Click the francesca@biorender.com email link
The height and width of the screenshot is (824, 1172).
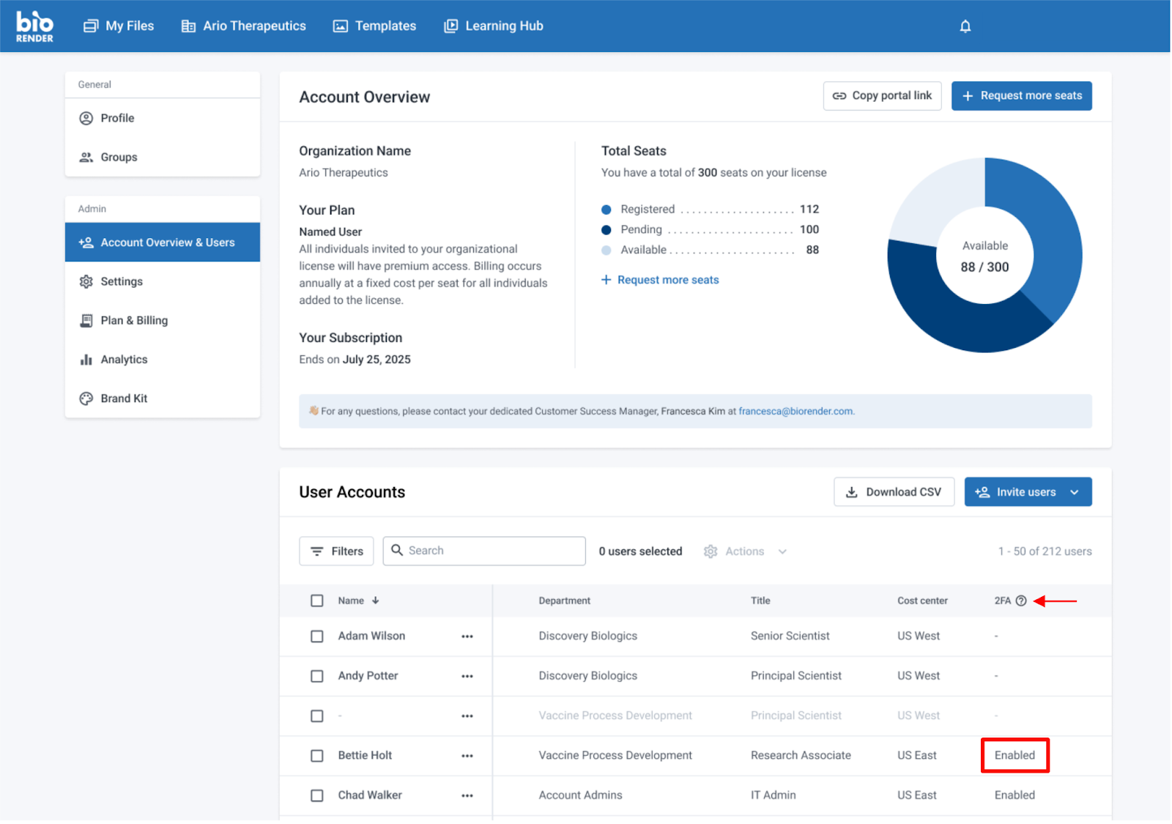(795, 412)
